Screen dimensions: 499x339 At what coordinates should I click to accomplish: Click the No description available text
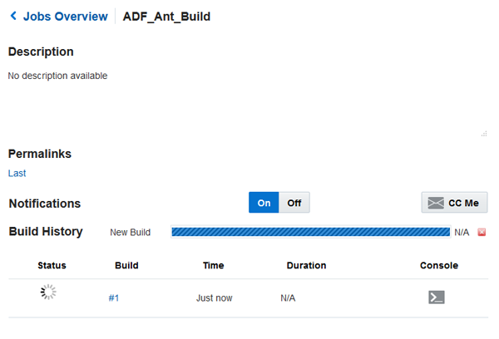(57, 76)
